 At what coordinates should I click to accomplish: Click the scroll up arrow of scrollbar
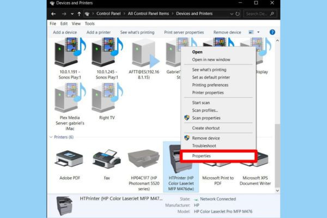pyautogui.click(x=277, y=41)
